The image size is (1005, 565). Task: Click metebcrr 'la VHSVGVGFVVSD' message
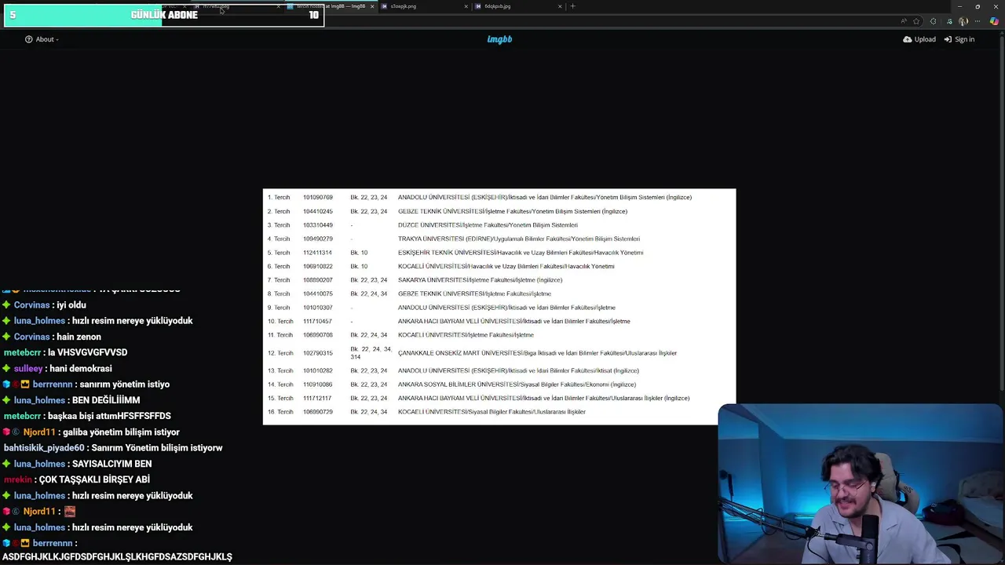(87, 352)
